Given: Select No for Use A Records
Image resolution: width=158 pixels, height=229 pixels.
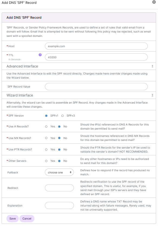Looking at the screenshot, I should [59, 127].
